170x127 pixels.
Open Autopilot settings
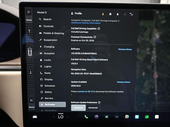click(47, 53)
